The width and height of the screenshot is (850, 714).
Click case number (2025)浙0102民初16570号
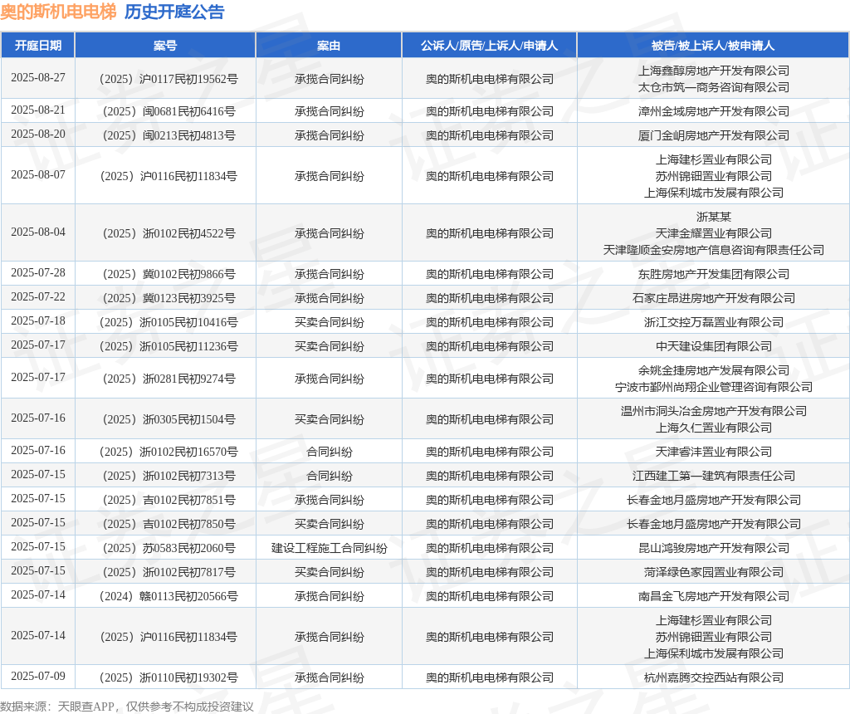click(169, 452)
